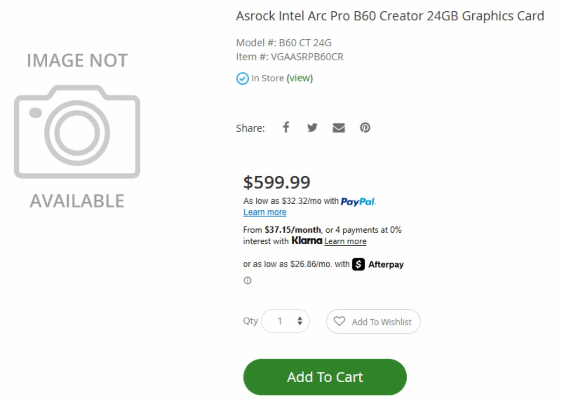Click the quantity selector arrows

coord(300,321)
